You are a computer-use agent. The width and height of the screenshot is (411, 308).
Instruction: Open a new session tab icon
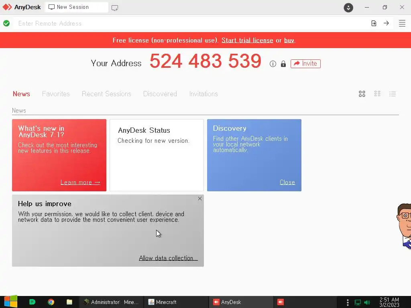pos(115,8)
